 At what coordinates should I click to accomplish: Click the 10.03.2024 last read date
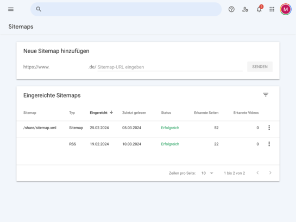coord(131,144)
